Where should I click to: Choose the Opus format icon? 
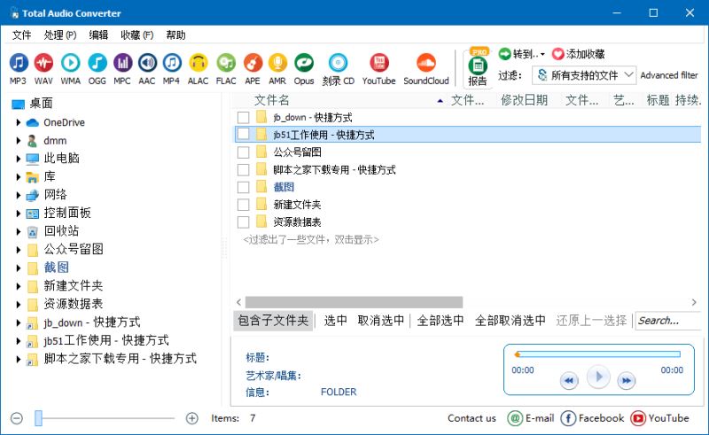[x=304, y=63]
